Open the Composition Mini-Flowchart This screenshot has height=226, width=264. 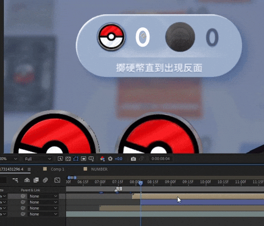[15, 180]
